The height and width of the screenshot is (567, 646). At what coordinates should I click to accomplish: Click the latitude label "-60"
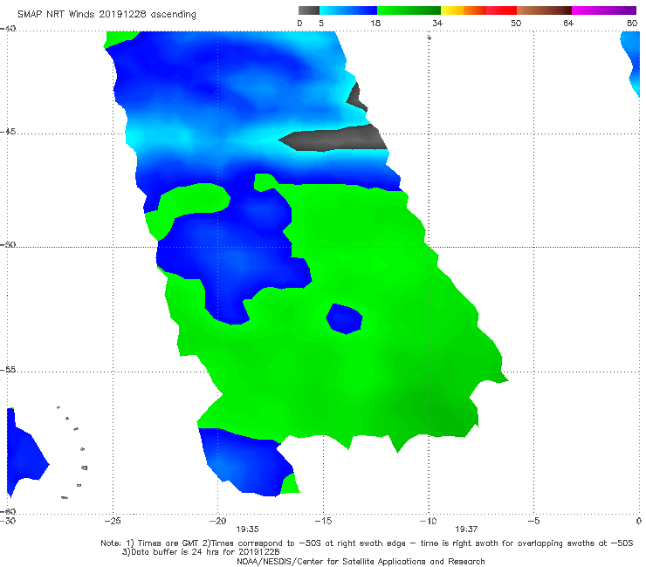click(8, 511)
